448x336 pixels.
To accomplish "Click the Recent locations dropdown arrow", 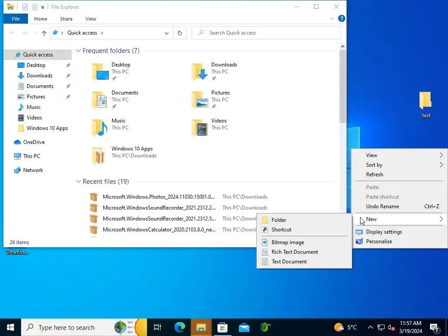I will [x=35, y=33].
